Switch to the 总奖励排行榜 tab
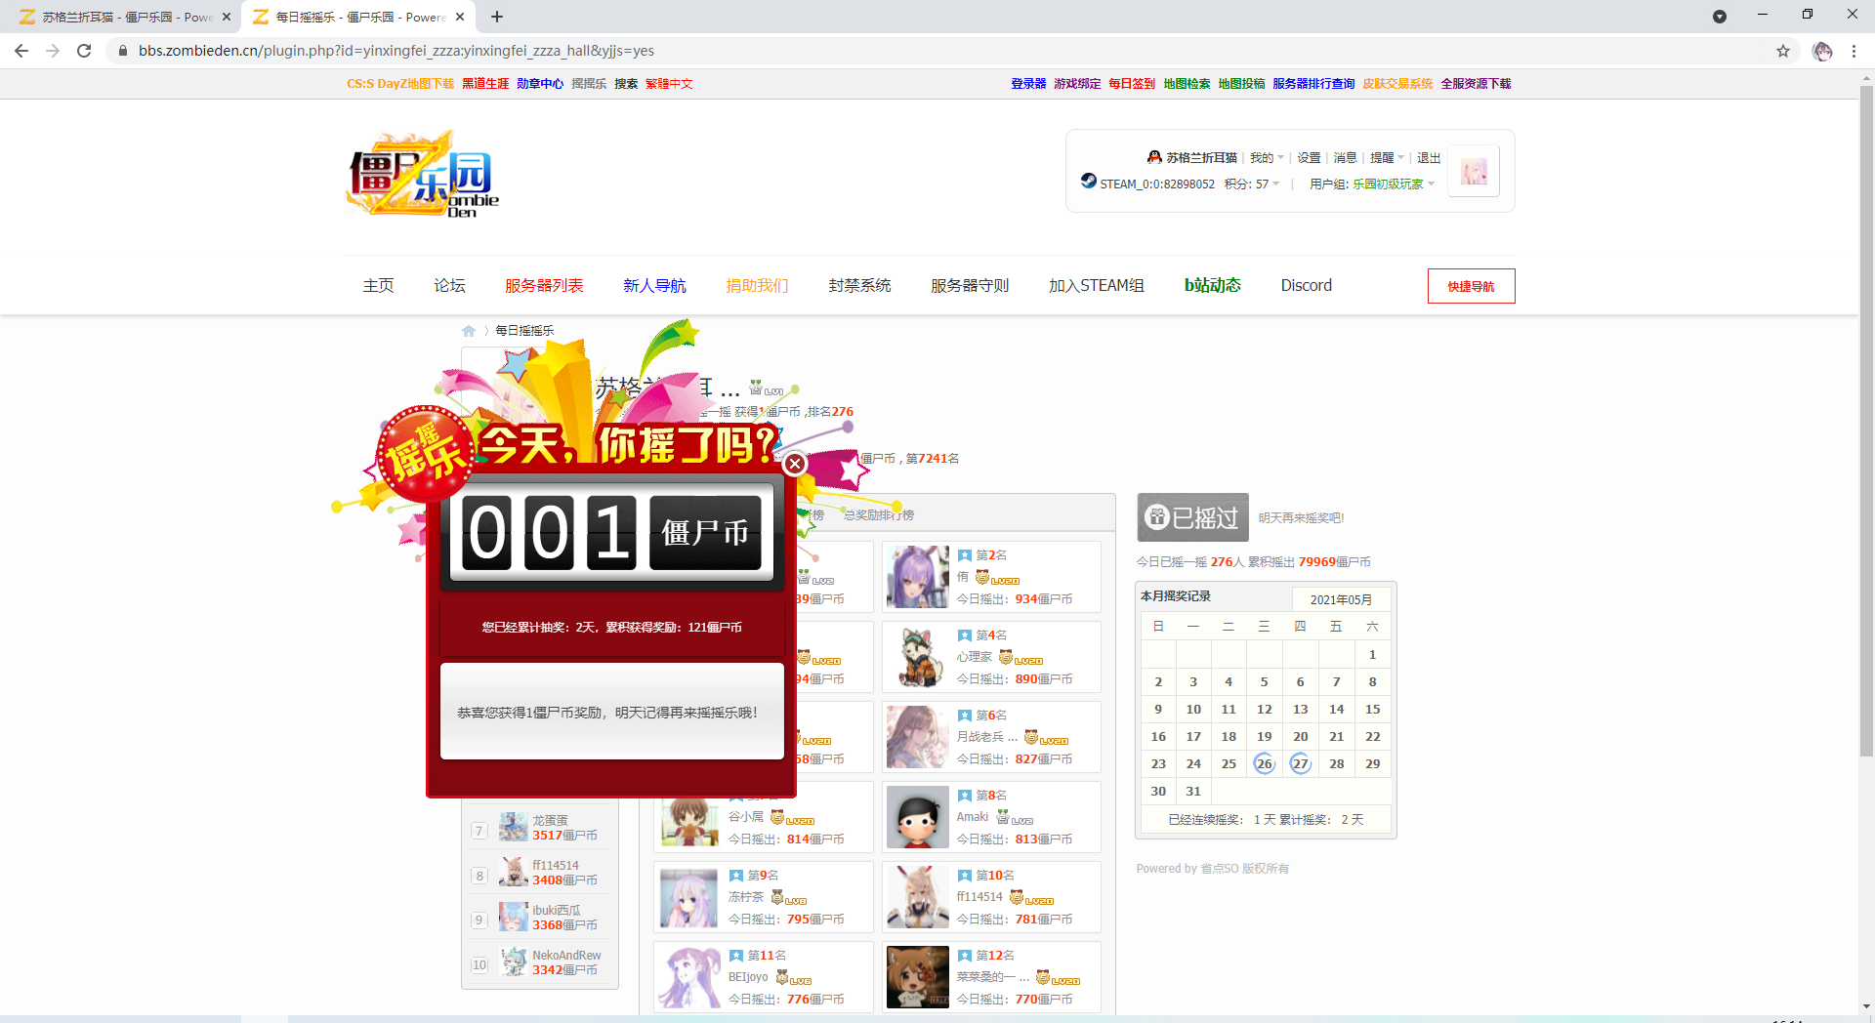The image size is (1875, 1023). (878, 512)
